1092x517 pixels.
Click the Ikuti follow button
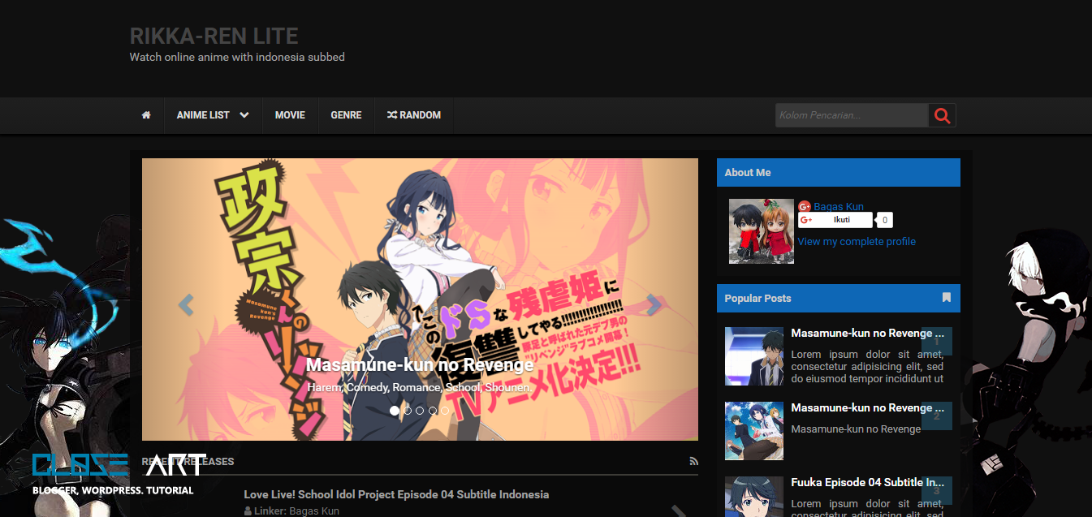coord(835,220)
